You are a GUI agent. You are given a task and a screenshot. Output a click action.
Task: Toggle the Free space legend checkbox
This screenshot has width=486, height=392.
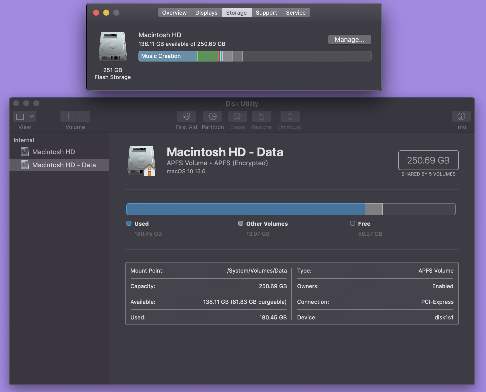[x=352, y=223]
